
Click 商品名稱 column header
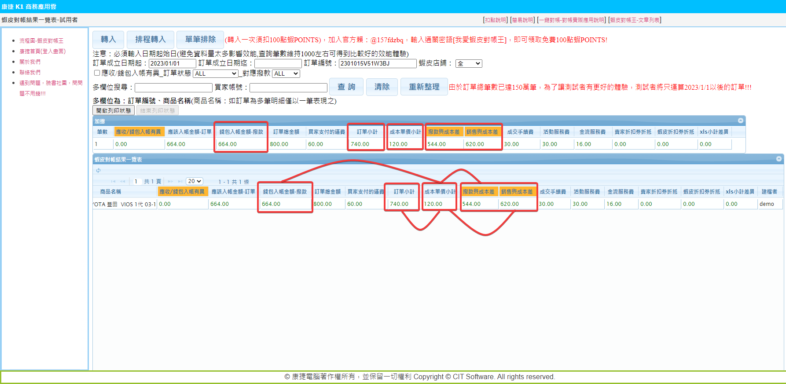(110, 192)
